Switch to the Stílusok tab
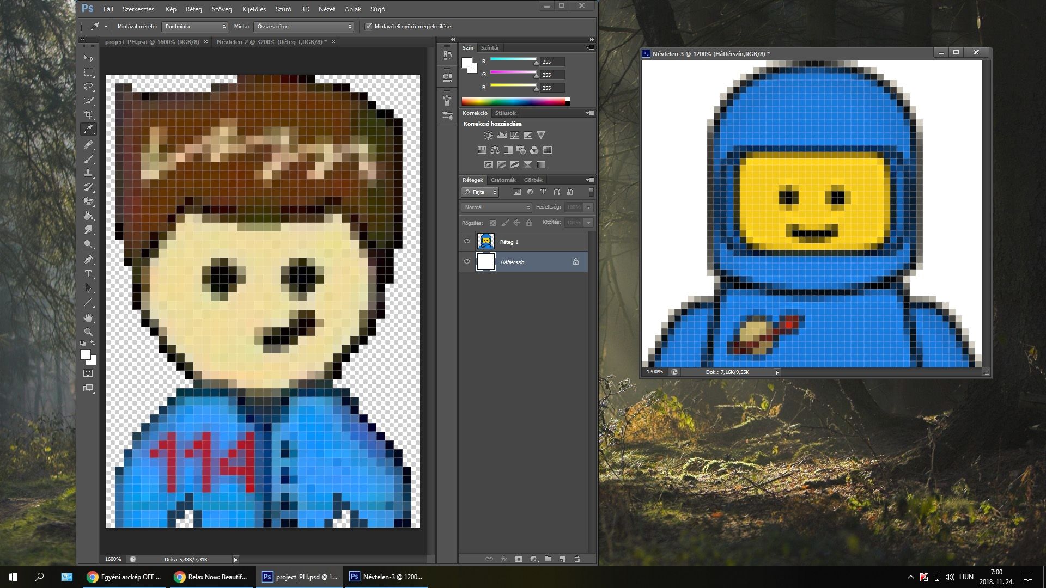 pos(505,113)
